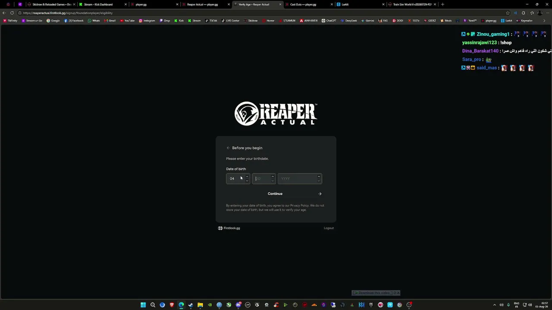Open the STEAMUN bookmark
This screenshot has width=552, height=310.
(x=287, y=21)
